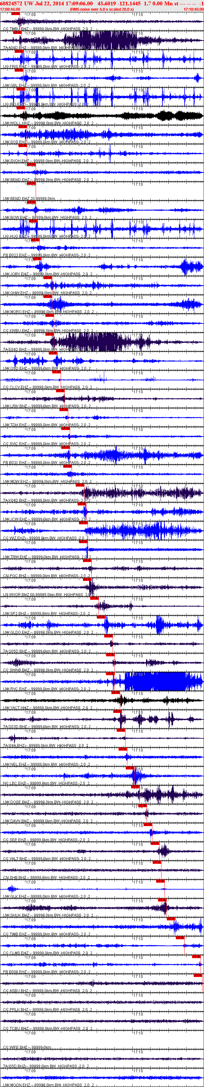Select the 'PB B006 EHZ' station label
Screen dimensions: 204x1087
click(x=15, y=972)
